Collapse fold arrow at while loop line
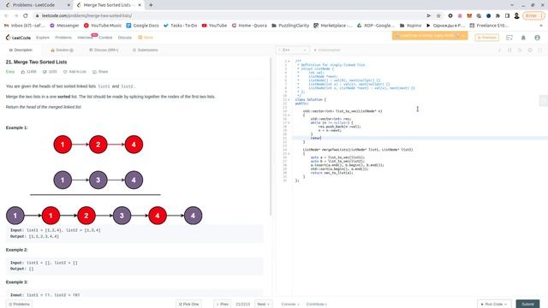Screen dimensions: 548x308 (289, 122)
